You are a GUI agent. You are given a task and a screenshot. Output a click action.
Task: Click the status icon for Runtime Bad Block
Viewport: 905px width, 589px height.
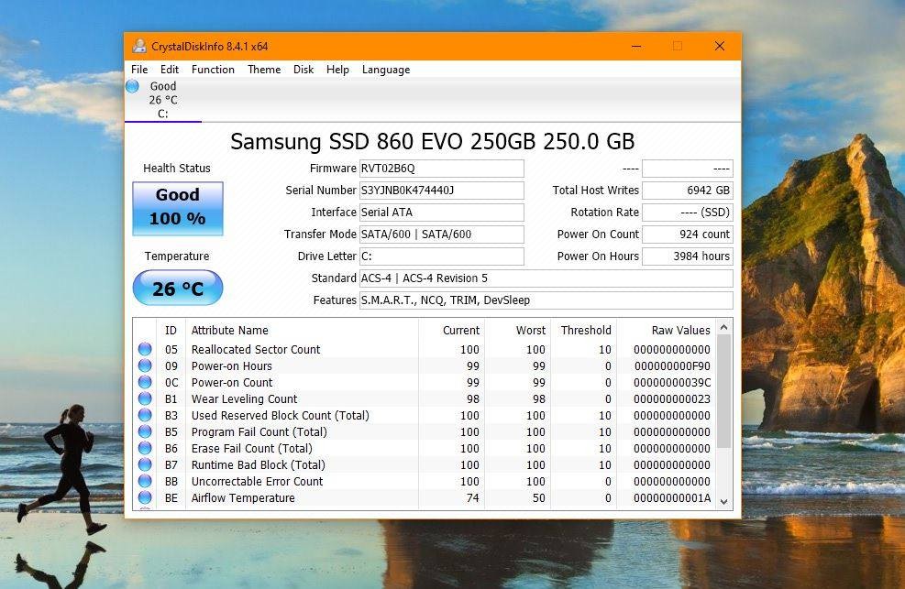coord(145,464)
